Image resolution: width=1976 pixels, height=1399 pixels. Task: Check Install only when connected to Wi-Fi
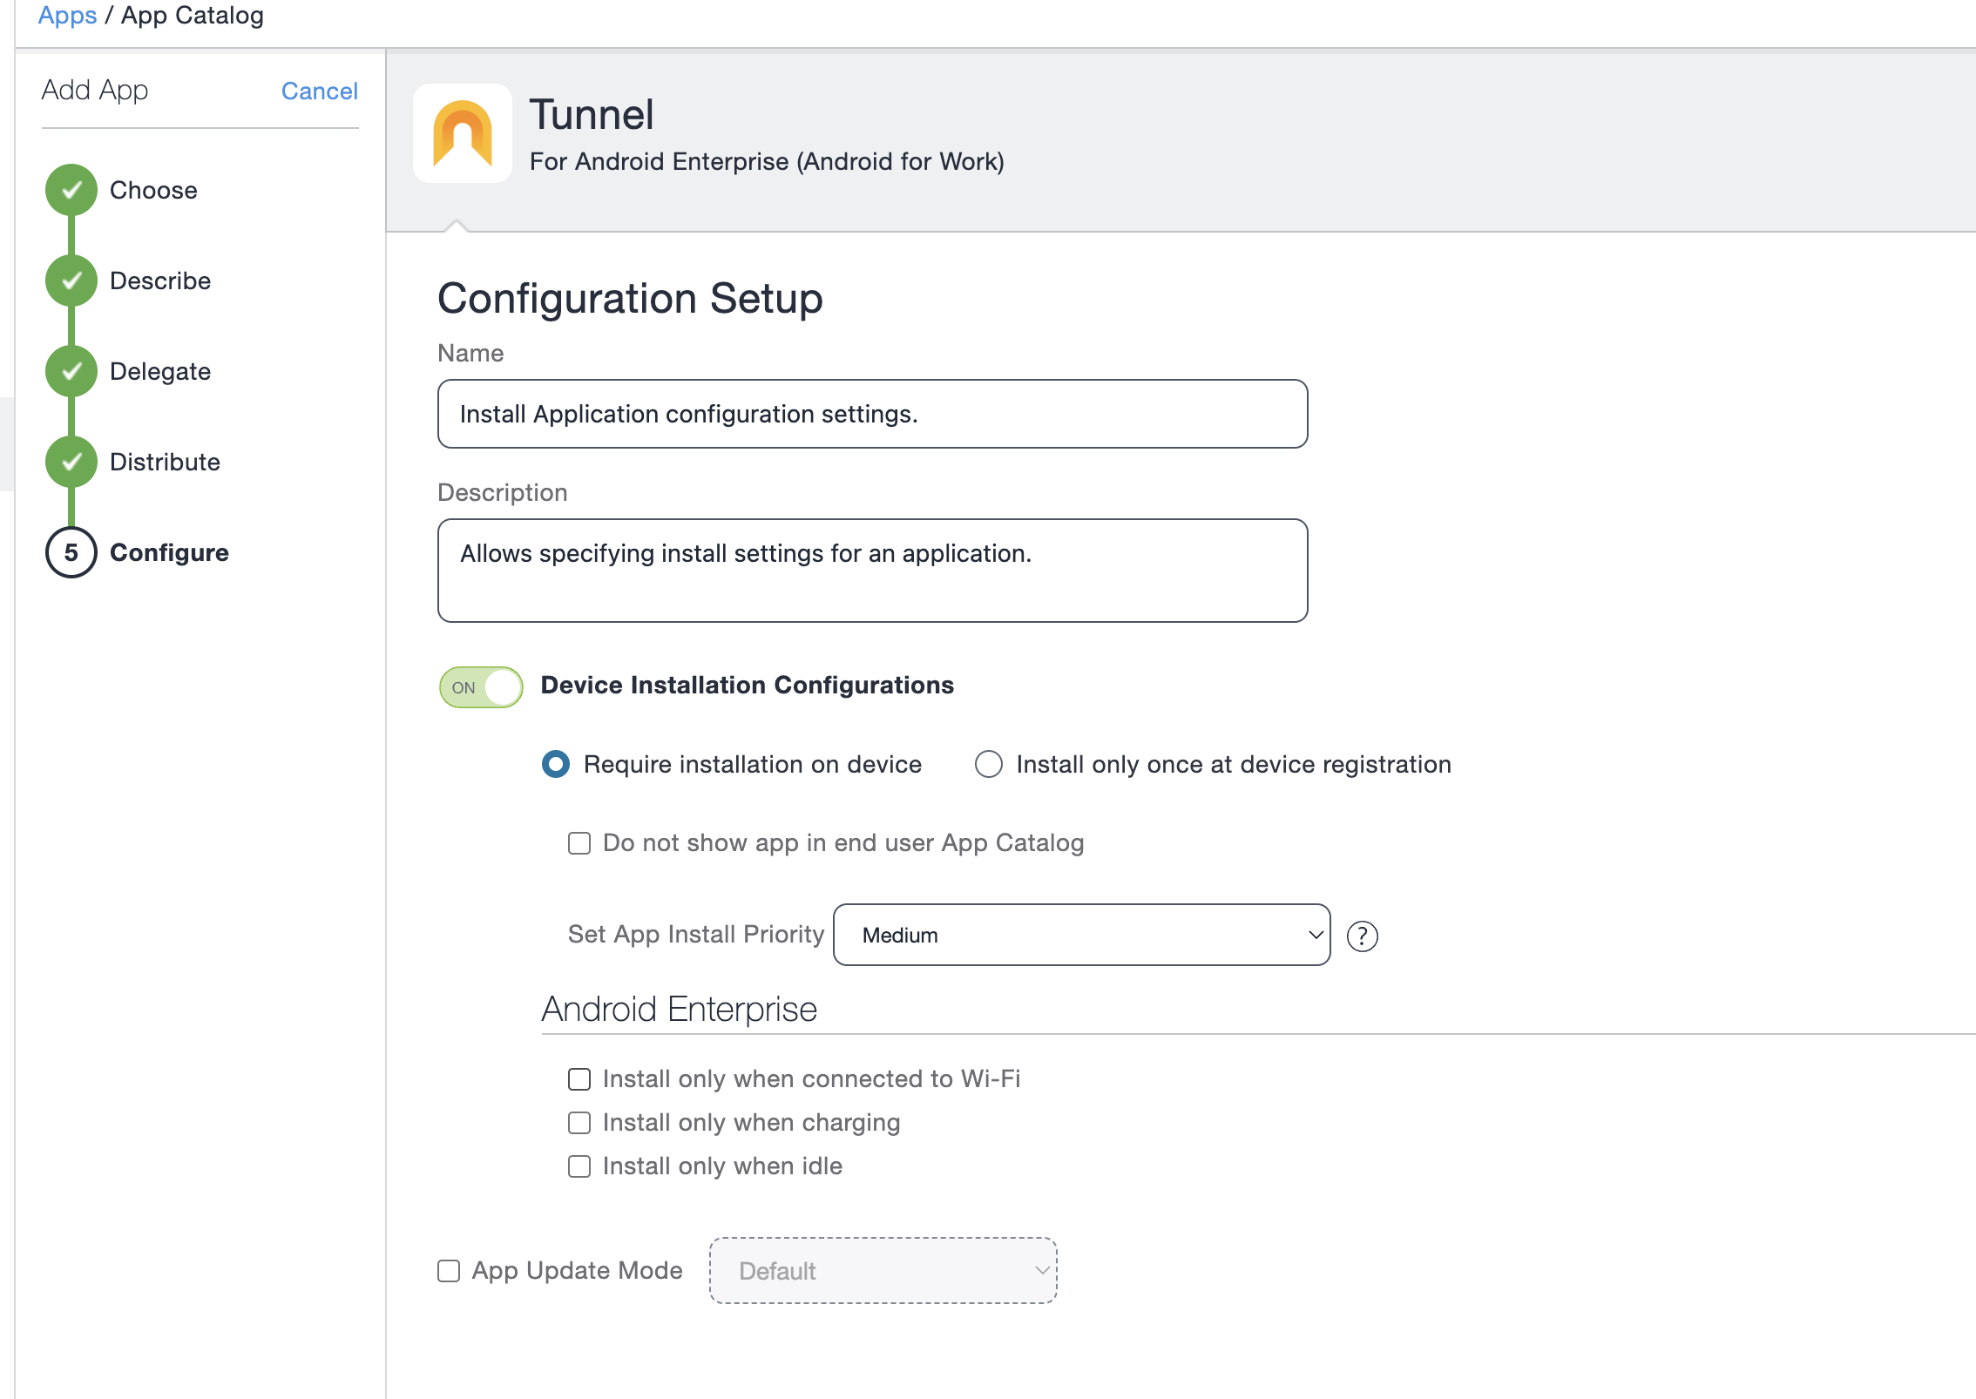[x=579, y=1078]
